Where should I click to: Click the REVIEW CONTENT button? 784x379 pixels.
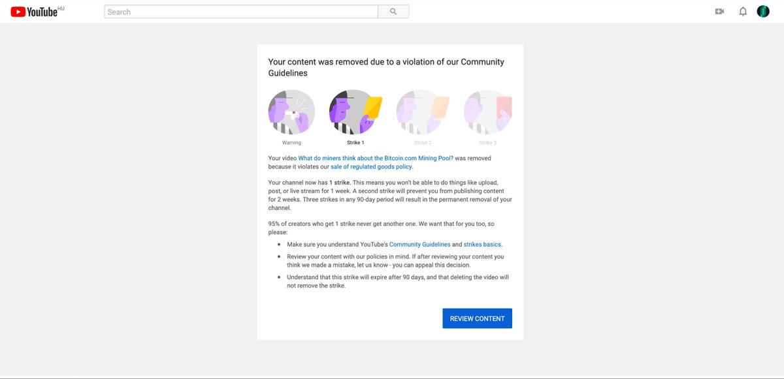pos(477,318)
